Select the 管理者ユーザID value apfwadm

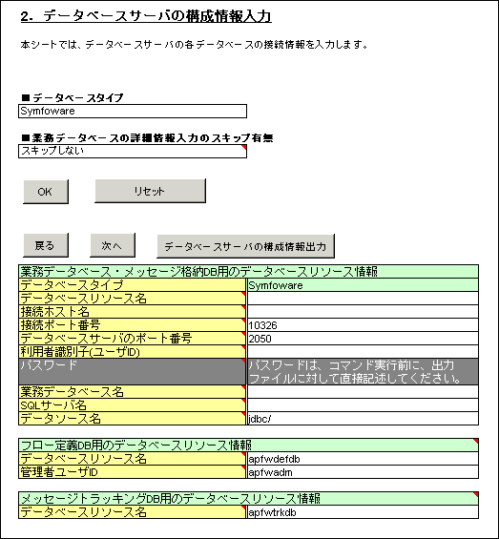click(363, 472)
